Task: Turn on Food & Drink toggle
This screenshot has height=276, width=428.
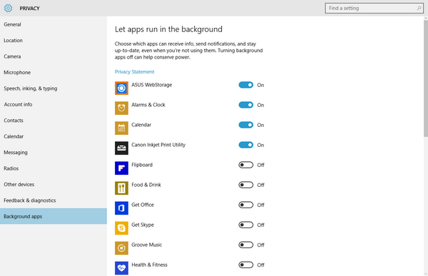Action: coord(246,185)
